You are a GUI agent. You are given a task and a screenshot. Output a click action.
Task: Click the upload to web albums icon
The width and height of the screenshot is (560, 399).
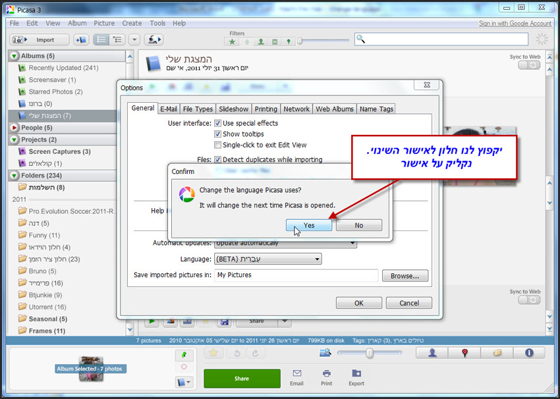click(154, 40)
